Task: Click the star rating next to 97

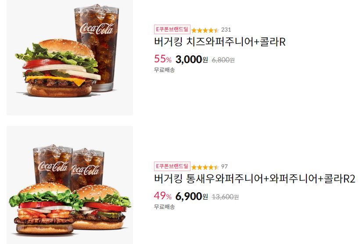Action: pyautogui.click(x=205, y=167)
